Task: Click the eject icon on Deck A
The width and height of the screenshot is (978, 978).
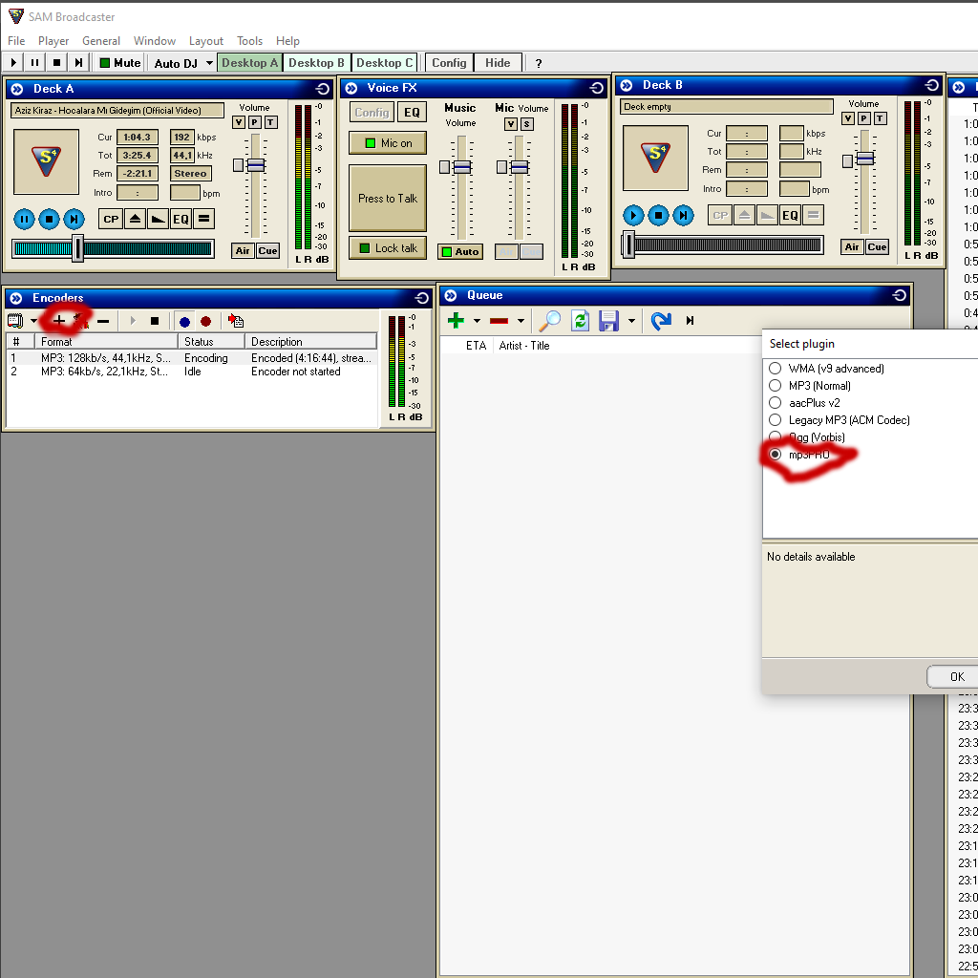Action: click(135, 219)
